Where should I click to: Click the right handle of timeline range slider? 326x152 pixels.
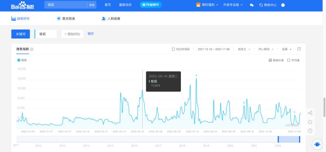(x=300, y=139)
